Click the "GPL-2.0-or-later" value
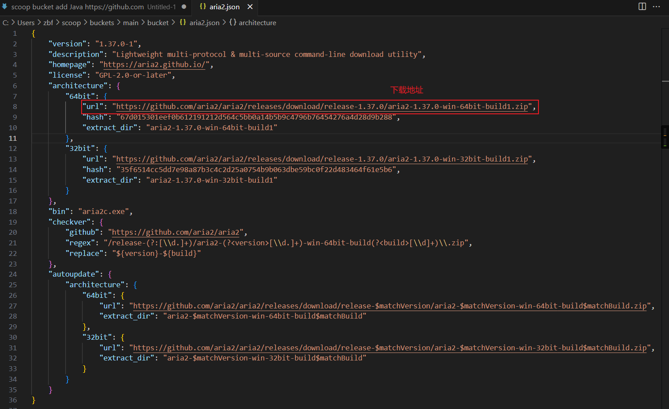 (133, 75)
